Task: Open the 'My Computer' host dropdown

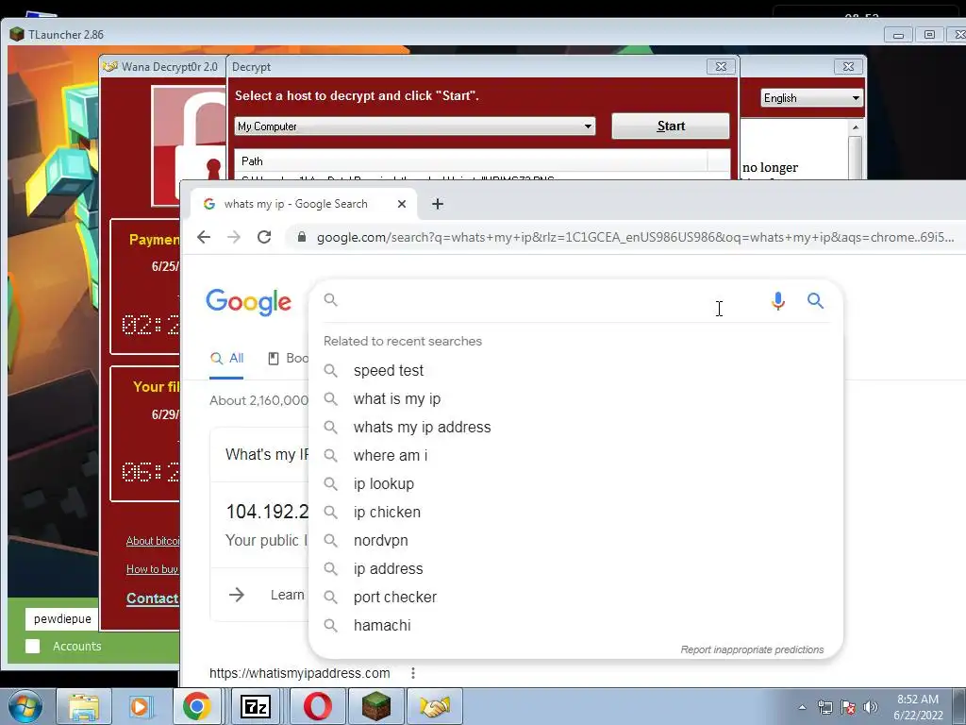Action: point(415,126)
